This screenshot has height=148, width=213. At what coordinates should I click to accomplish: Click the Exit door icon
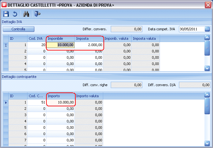[x=37, y=14]
